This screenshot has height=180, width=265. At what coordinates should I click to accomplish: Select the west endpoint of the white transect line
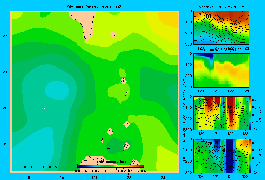pyautogui.click(x=44, y=108)
